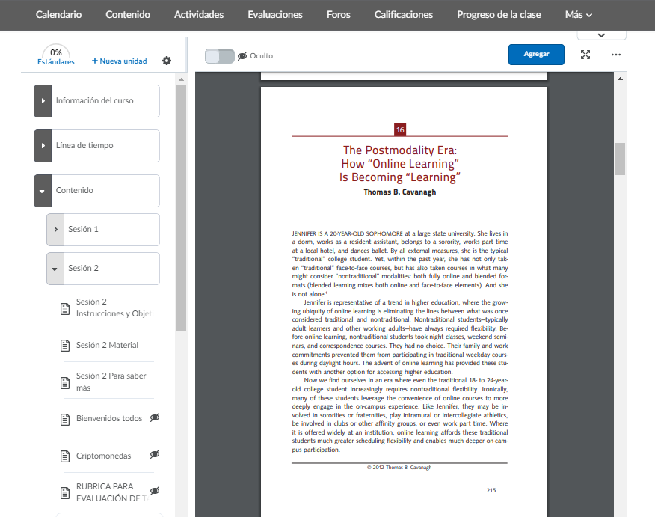Collapse the Contenido unit
Screen dimensions: 655x517
(43, 191)
